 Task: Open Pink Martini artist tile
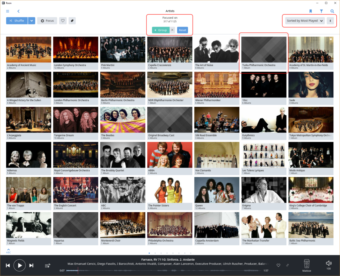(123, 53)
